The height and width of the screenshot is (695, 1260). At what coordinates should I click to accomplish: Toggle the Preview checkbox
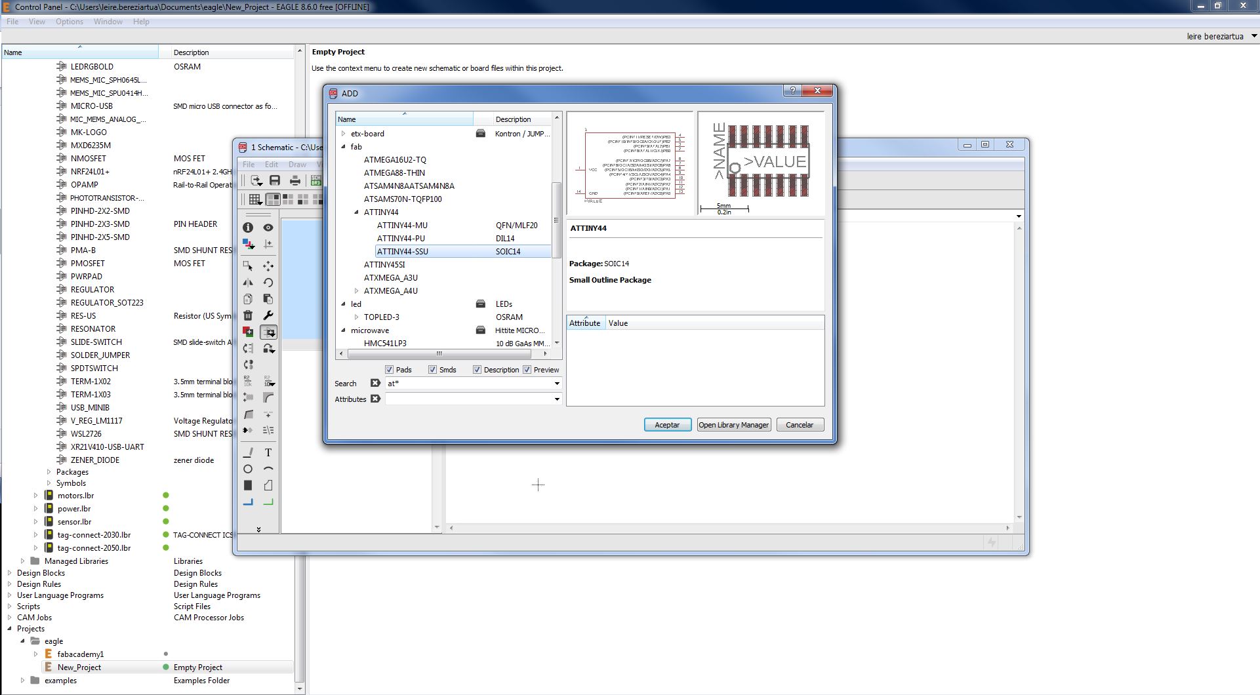click(527, 370)
